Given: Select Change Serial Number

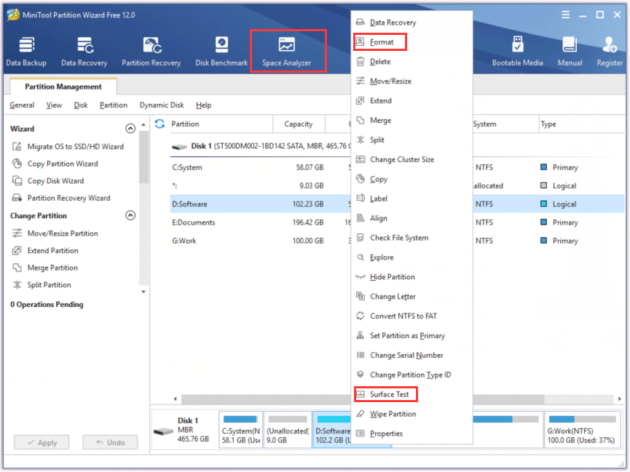Looking at the screenshot, I should [x=412, y=355].
